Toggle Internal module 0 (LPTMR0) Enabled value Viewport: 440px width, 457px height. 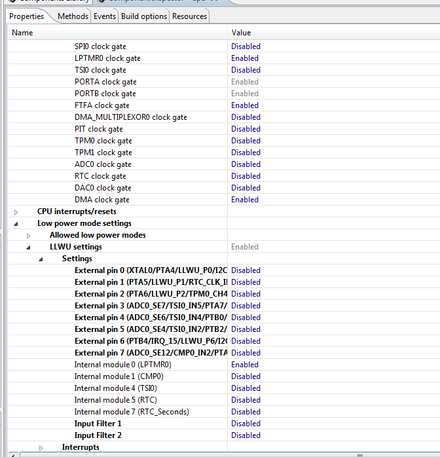pos(245,365)
